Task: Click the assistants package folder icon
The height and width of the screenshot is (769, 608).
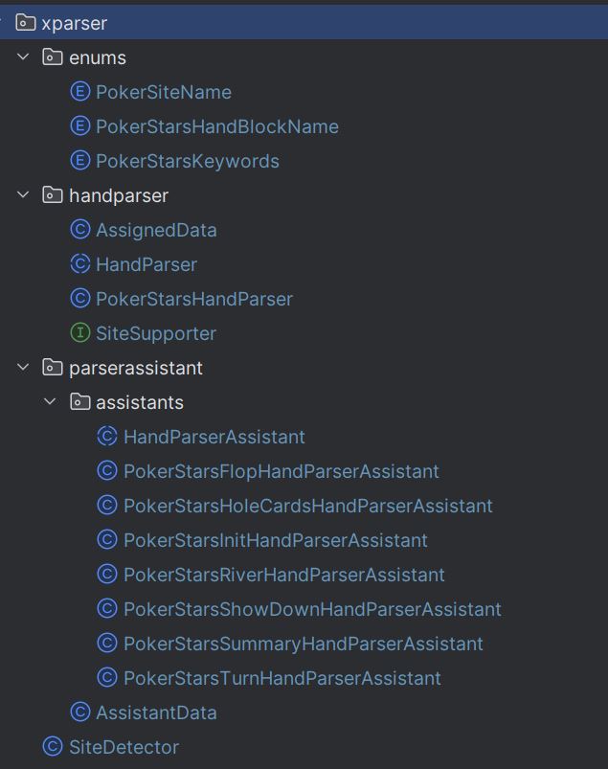Action: pos(79,401)
